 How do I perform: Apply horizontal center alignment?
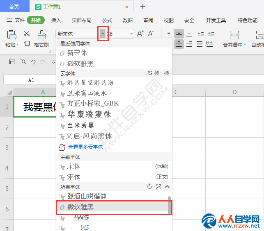point(179,44)
